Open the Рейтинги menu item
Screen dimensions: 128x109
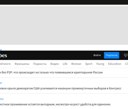tap(5, 64)
